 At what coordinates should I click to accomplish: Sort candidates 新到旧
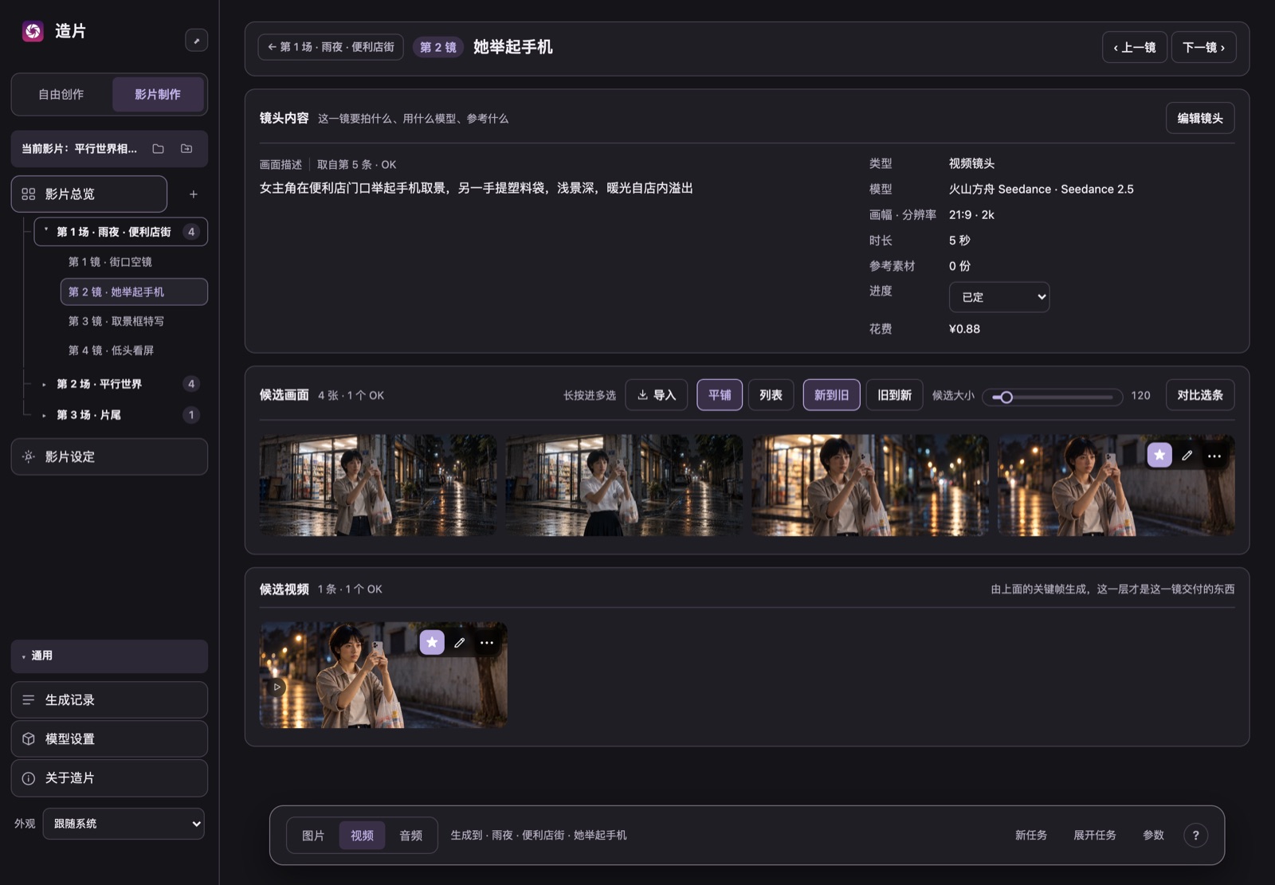[831, 395]
